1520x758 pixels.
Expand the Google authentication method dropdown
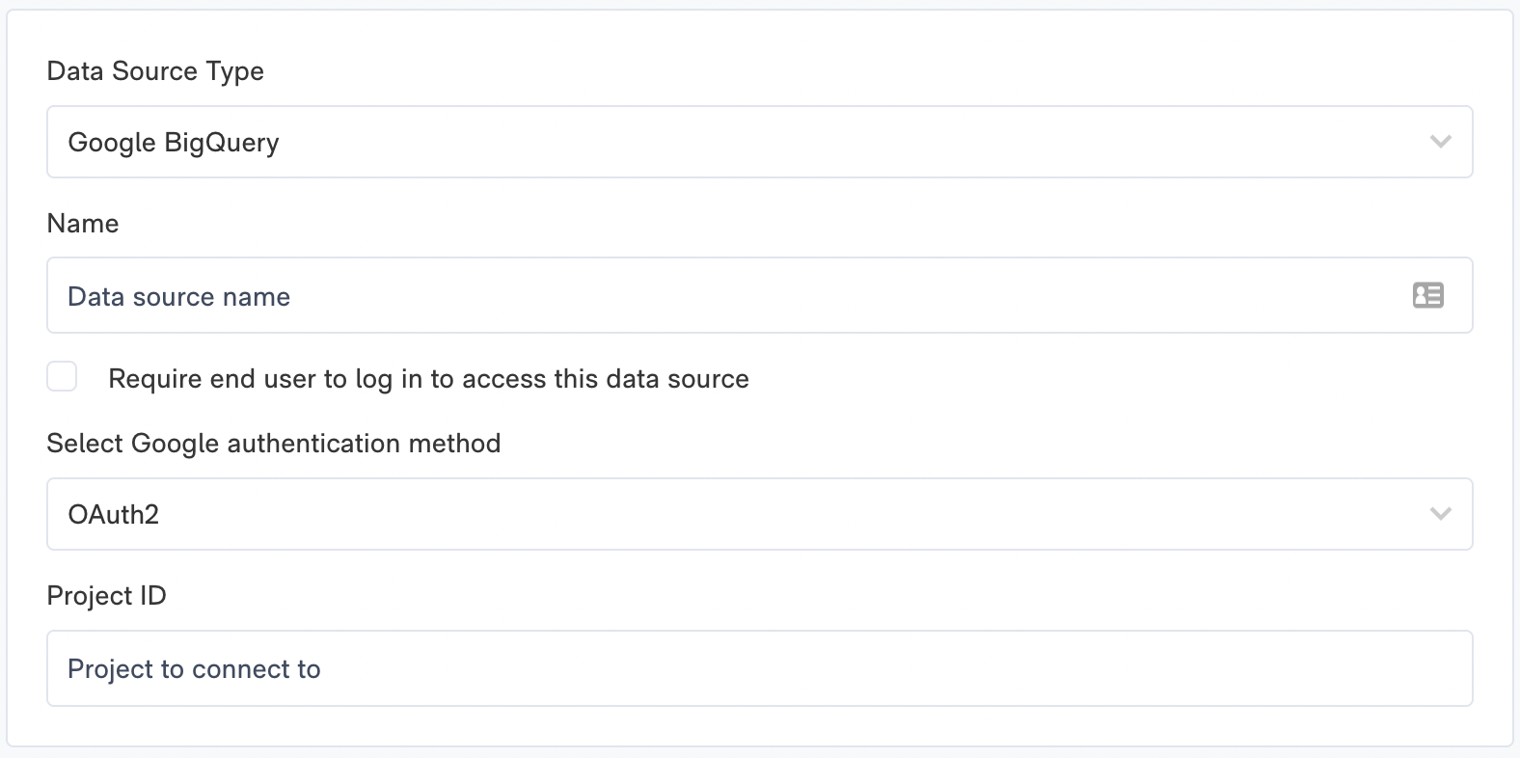[x=760, y=514]
